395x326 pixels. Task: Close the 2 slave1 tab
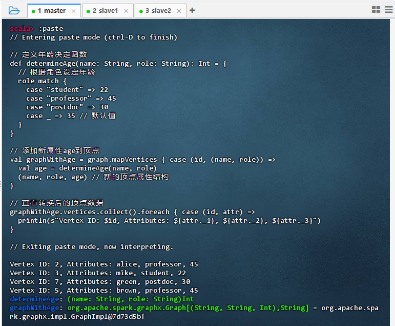pyautogui.click(x=126, y=11)
